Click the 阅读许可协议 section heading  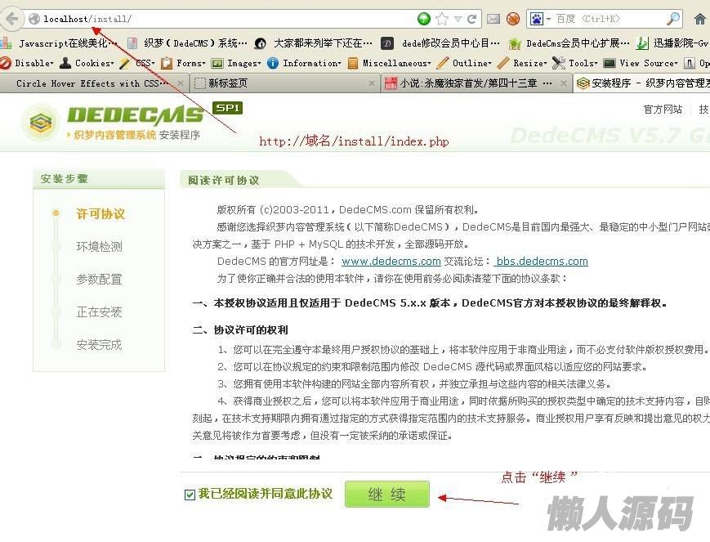click(x=223, y=181)
